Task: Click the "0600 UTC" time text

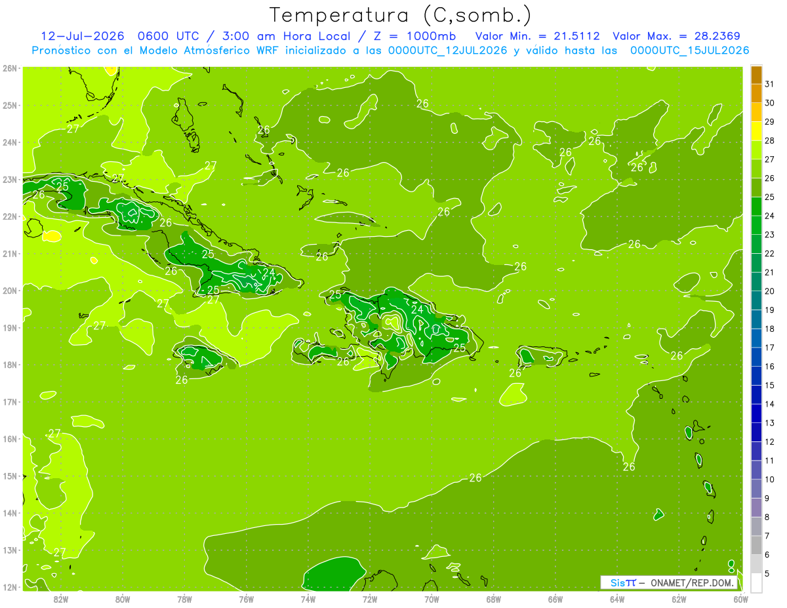Action: (x=169, y=36)
